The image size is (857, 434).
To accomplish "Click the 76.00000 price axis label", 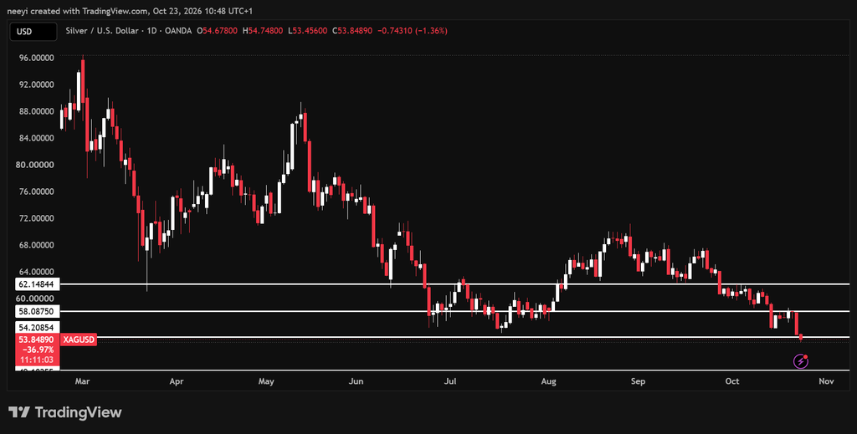I will (x=35, y=191).
